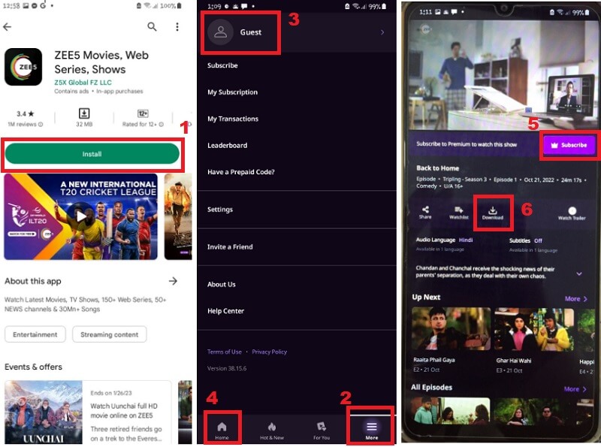601x447 pixels.
Task: Open Help Center entry
Action: (225, 311)
